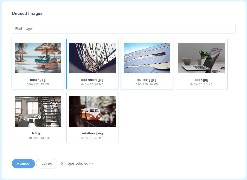Click the beach.jpg thumbnail picture
The width and height of the screenshot is (247, 180).
38,58
